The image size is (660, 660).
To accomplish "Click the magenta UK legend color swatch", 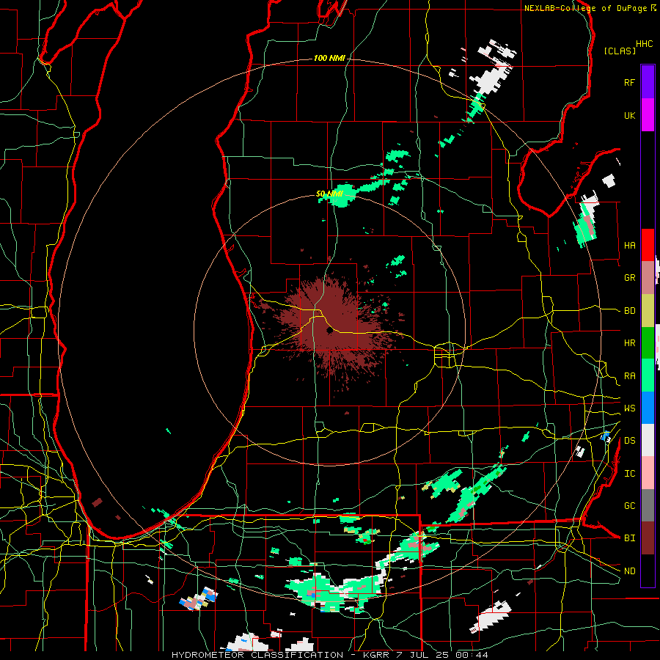I will (648, 115).
